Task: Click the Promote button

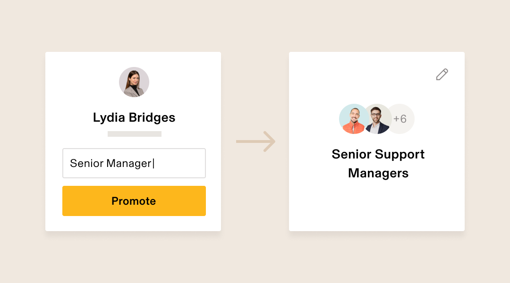Action: click(134, 201)
